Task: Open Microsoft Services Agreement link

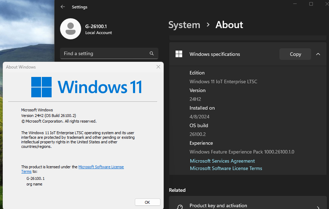Action: coord(222,161)
